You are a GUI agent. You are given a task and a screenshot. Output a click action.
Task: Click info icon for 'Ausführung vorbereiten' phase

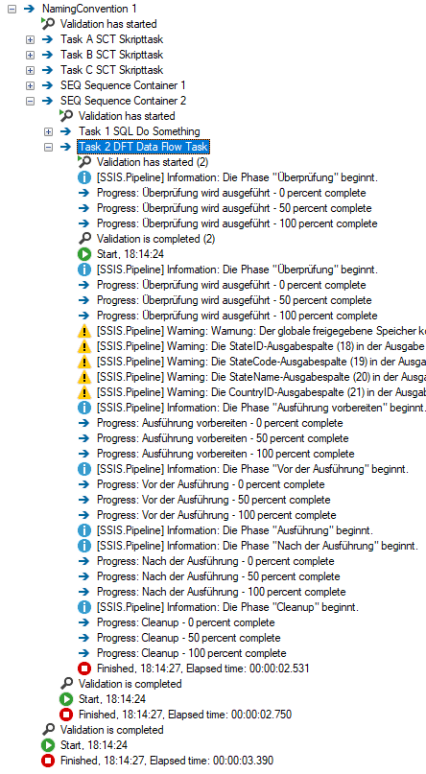tap(84, 408)
